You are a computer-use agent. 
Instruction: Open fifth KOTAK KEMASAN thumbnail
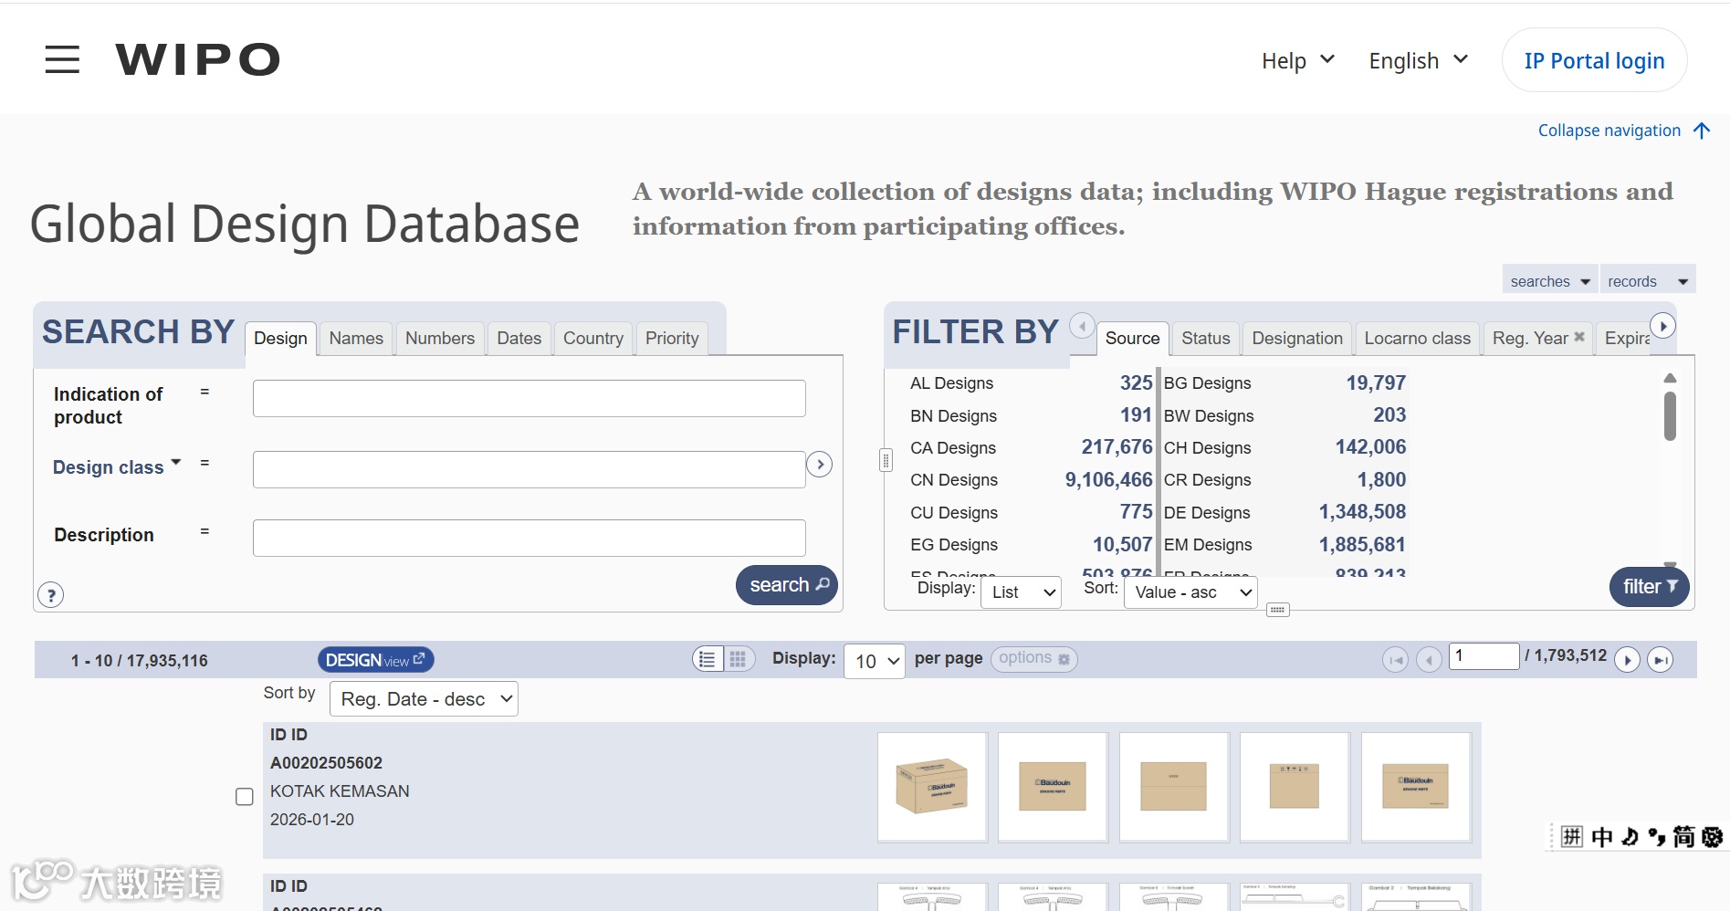pyautogui.click(x=1416, y=787)
